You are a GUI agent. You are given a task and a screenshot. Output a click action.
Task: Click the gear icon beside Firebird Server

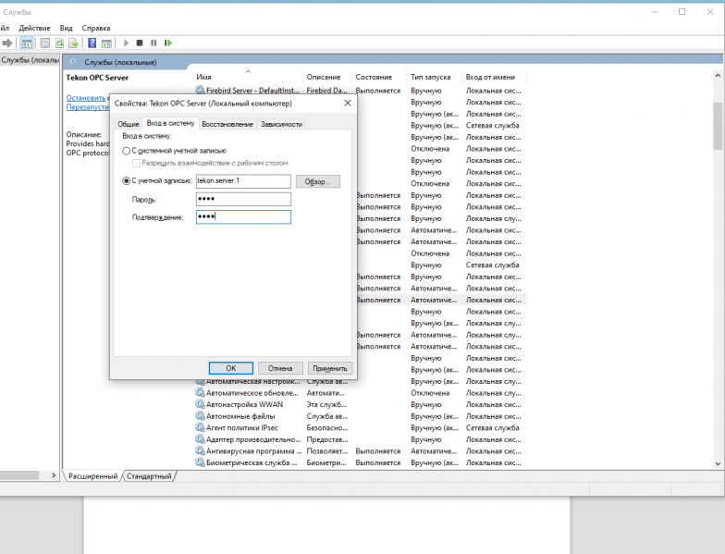click(x=200, y=91)
